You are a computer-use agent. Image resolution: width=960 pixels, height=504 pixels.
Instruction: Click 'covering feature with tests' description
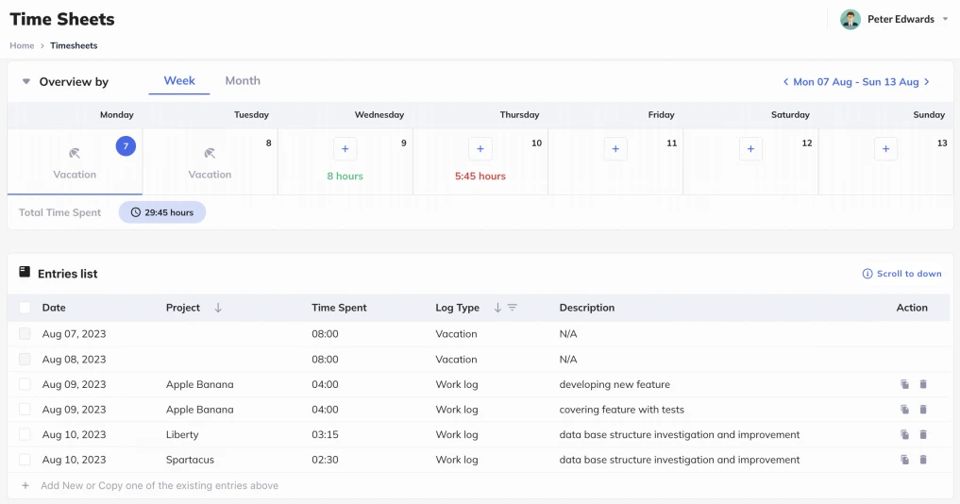[621, 410]
